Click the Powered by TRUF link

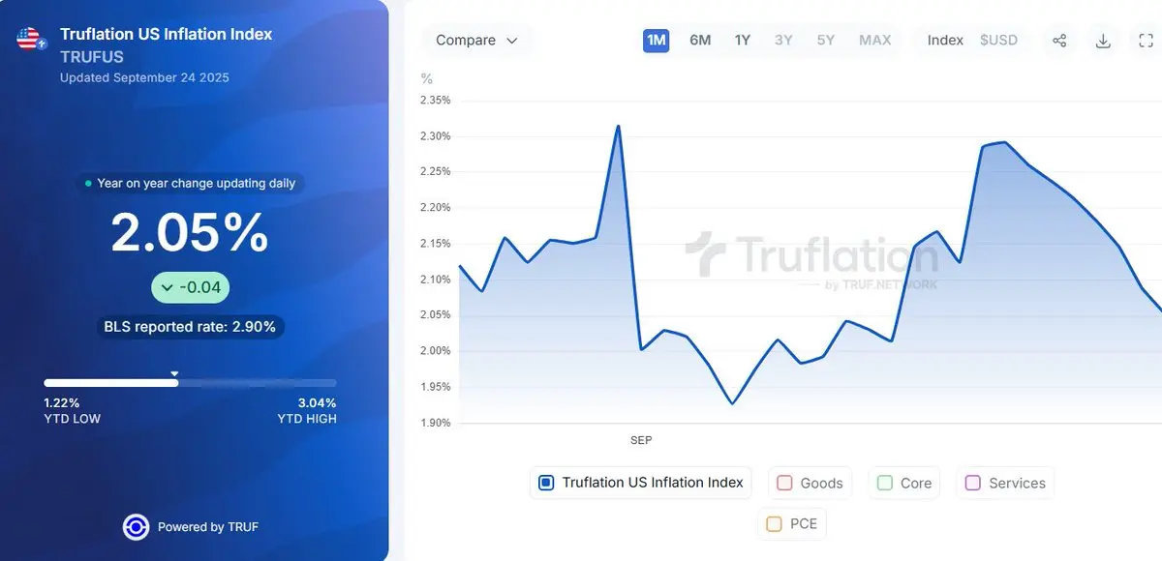208,527
